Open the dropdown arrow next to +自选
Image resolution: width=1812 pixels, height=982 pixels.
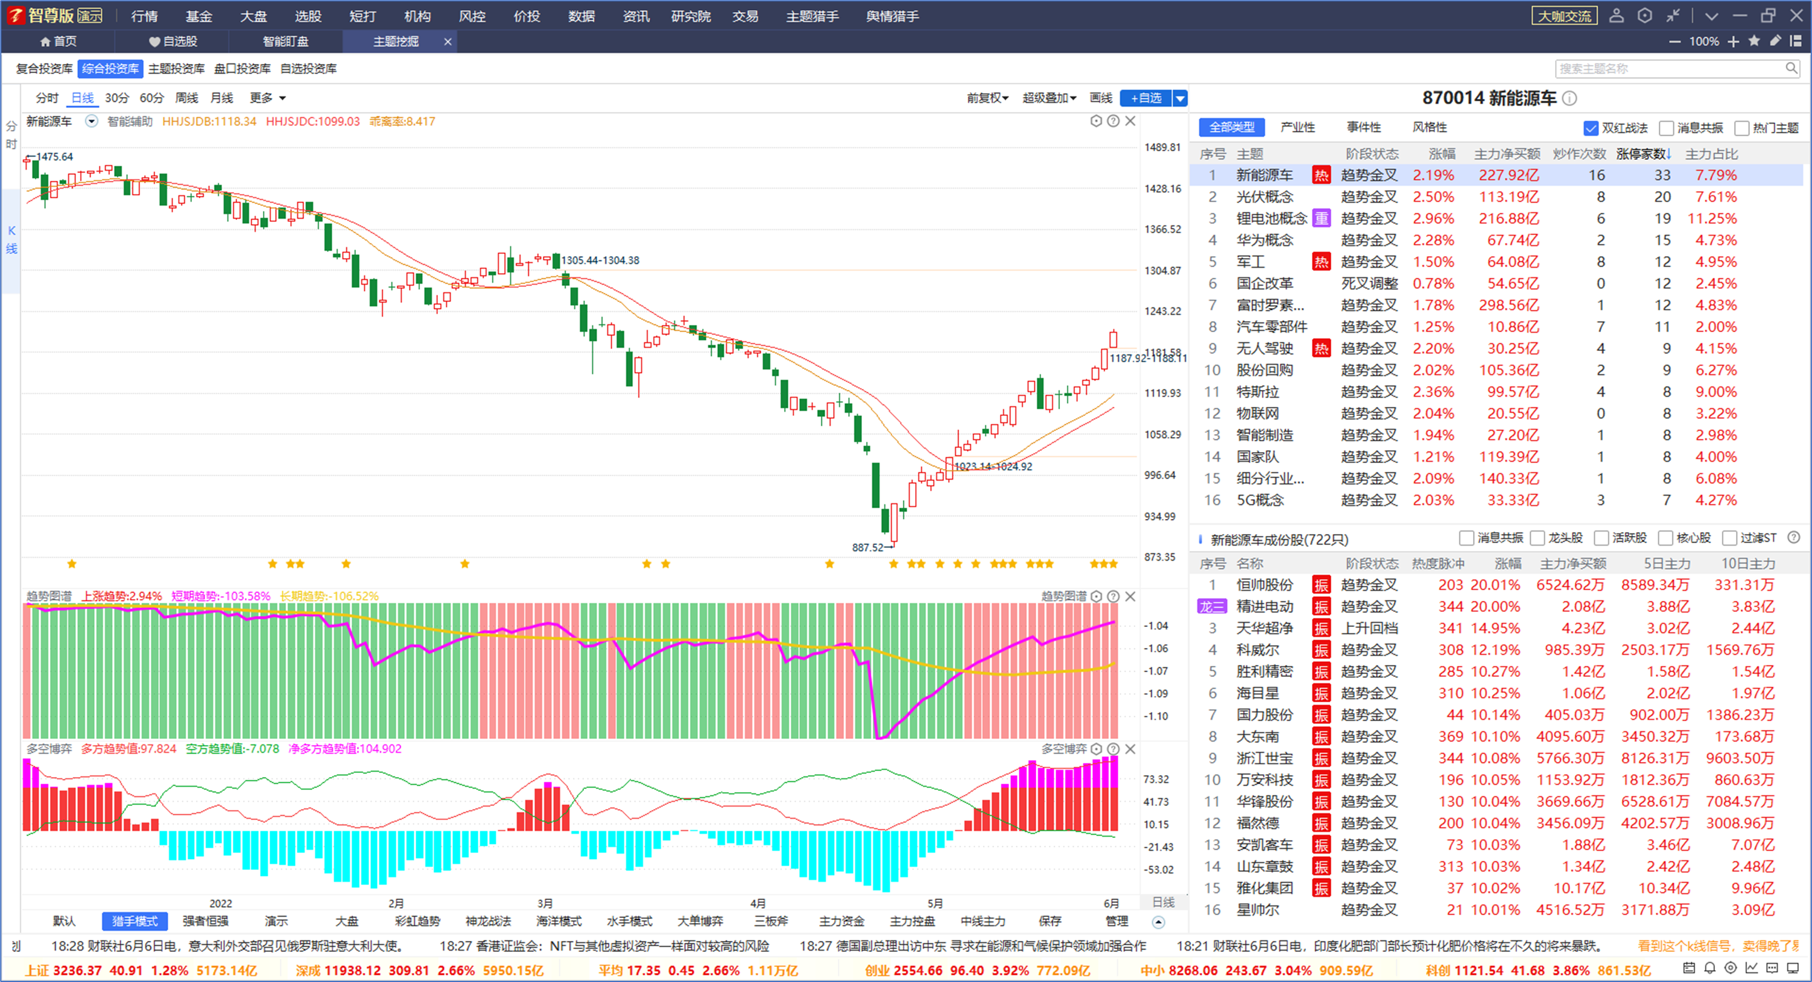pyautogui.click(x=1180, y=98)
